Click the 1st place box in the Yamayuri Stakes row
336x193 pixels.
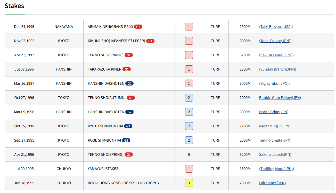(189, 169)
